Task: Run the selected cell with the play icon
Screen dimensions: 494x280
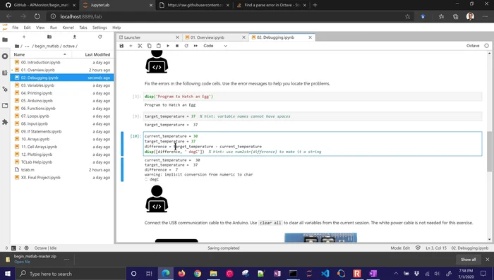Action: click(168, 46)
